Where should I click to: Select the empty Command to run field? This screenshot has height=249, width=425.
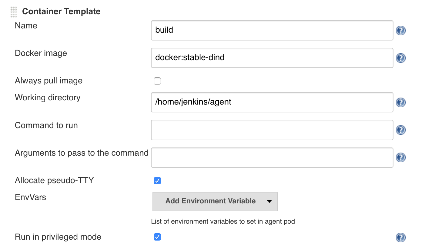click(x=272, y=130)
